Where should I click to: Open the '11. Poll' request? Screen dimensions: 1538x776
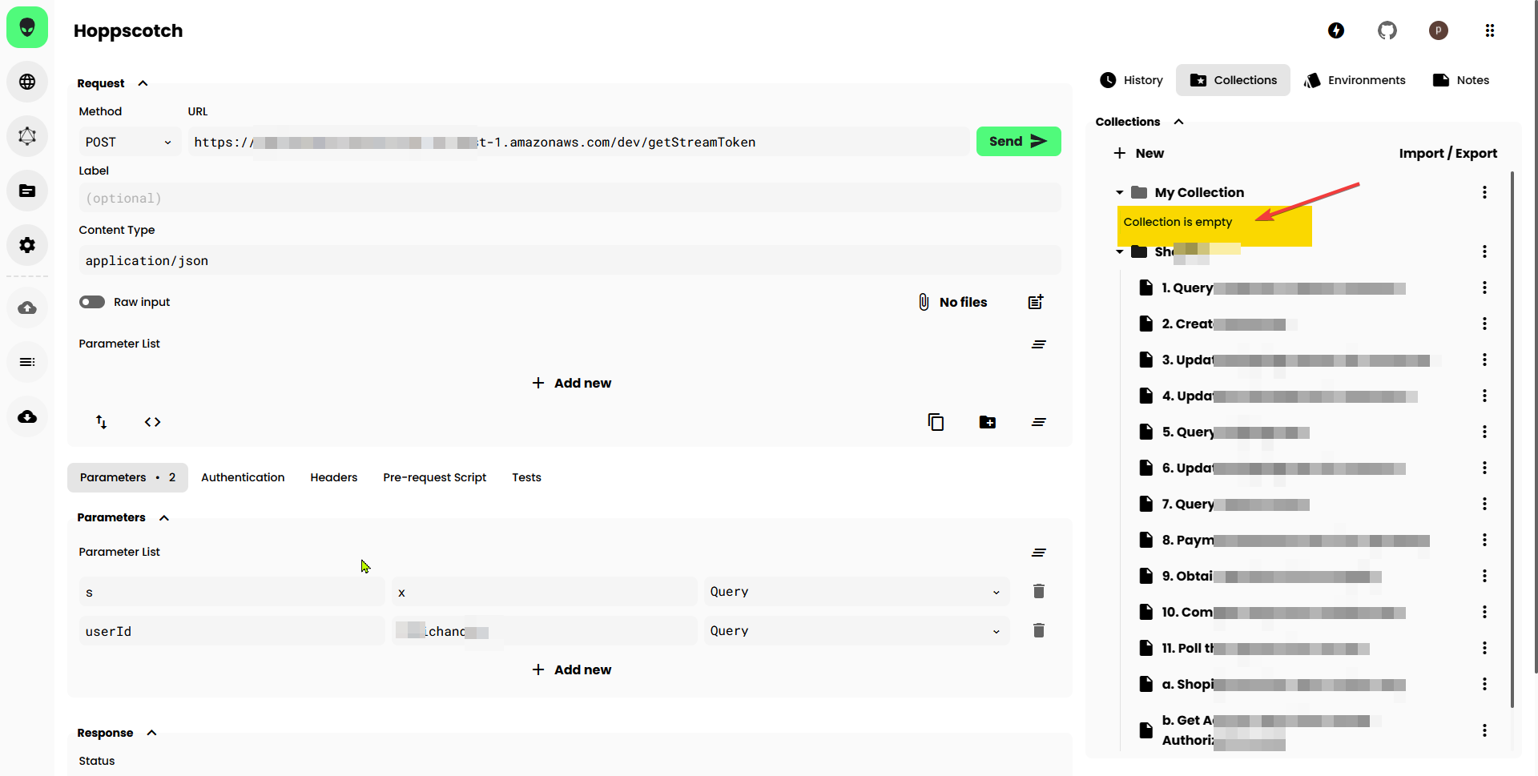1254,648
